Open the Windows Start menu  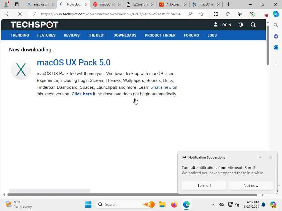pyautogui.click(x=88, y=204)
